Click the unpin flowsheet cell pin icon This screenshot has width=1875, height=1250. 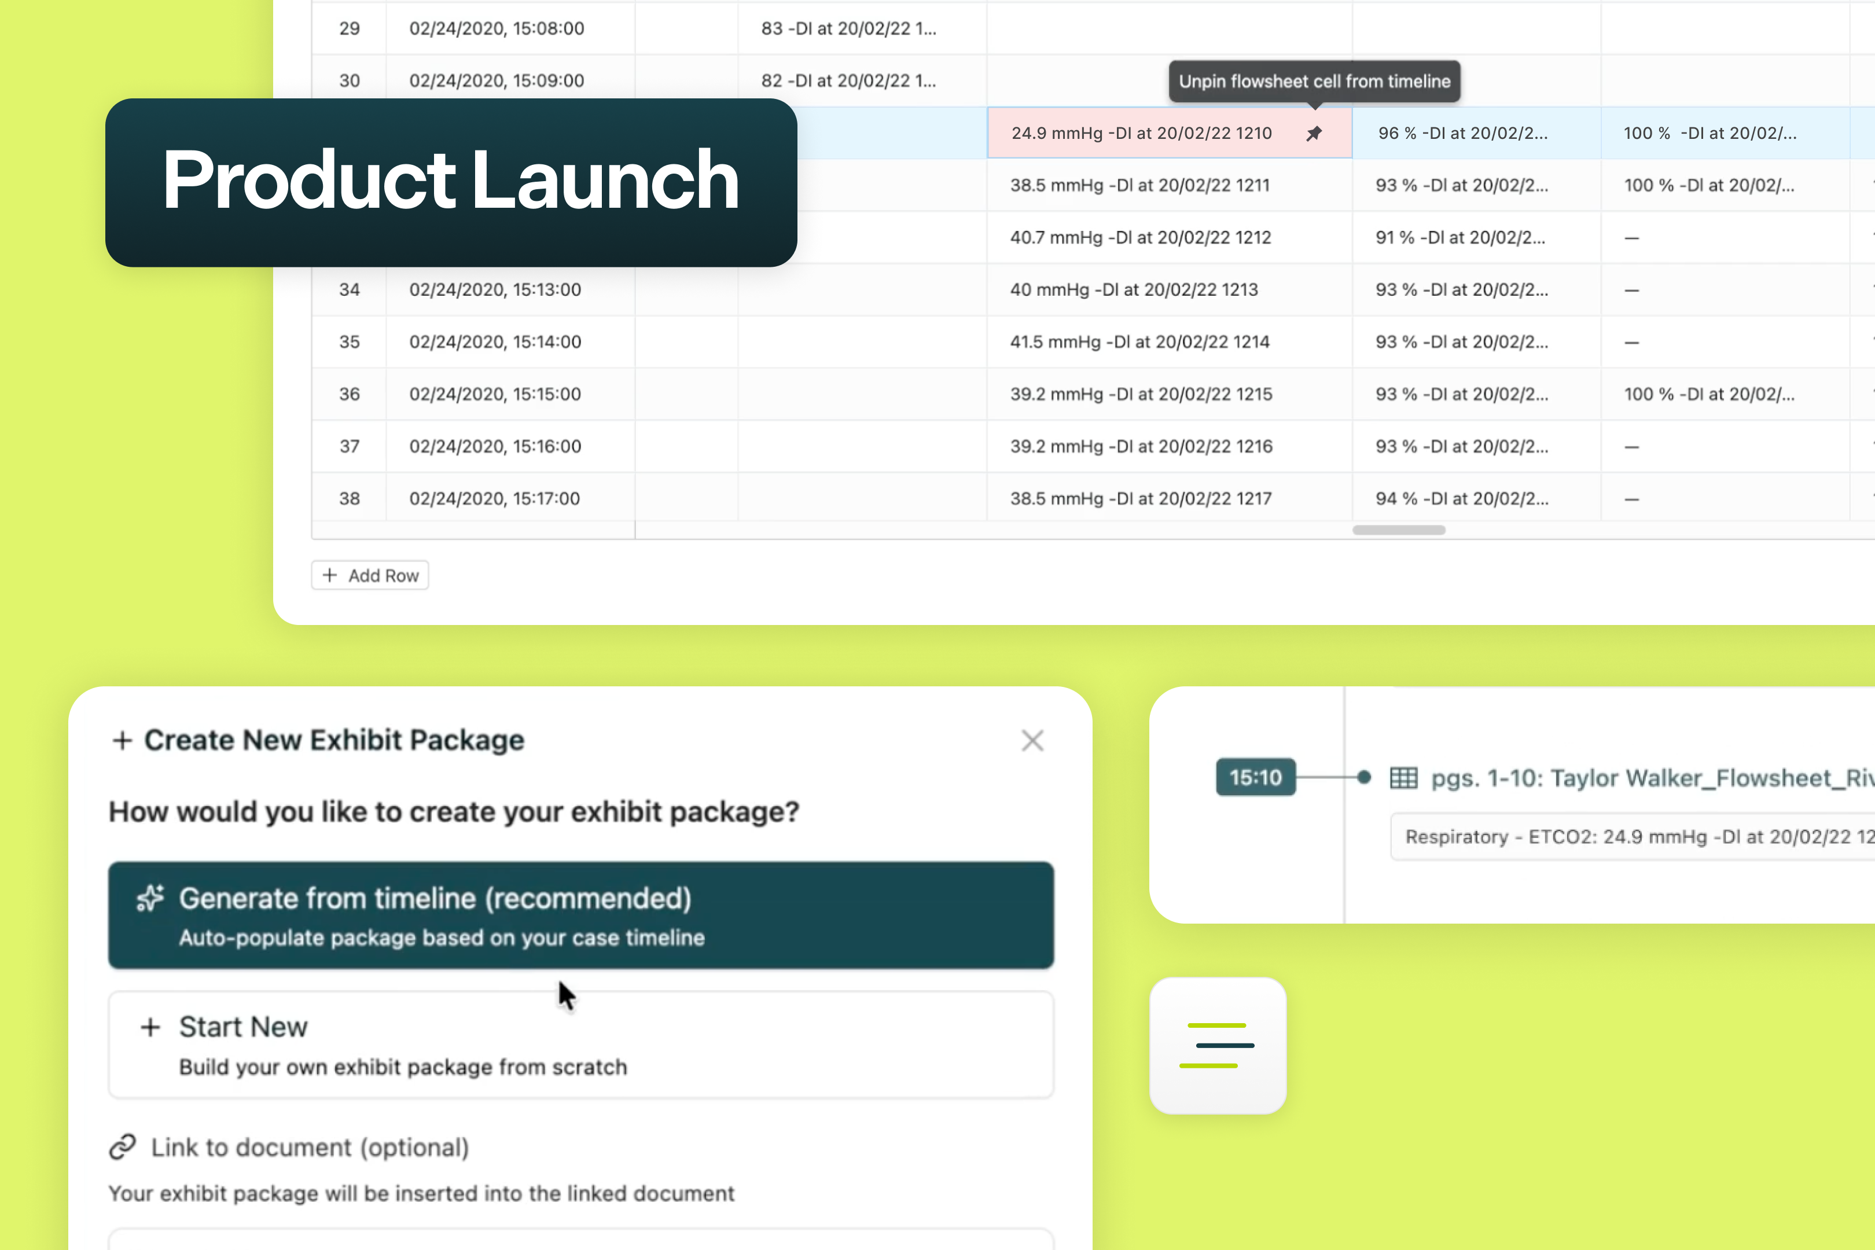(1314, 134)
